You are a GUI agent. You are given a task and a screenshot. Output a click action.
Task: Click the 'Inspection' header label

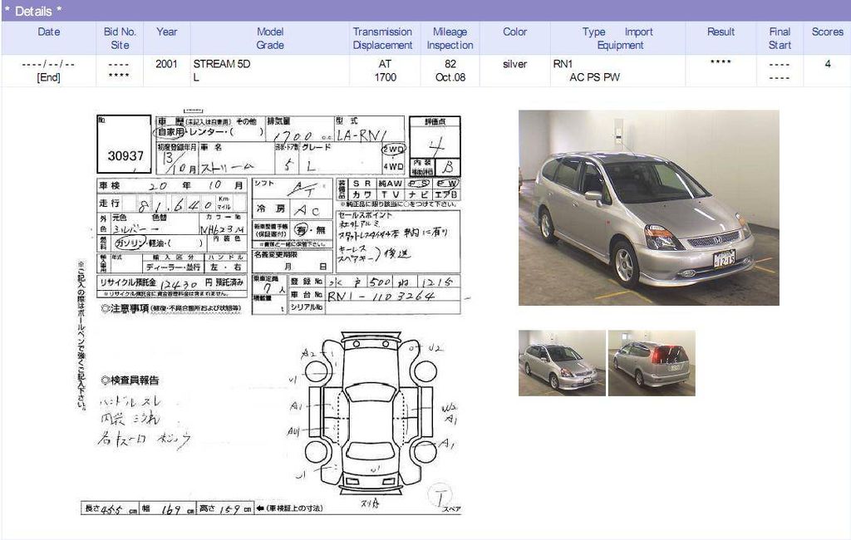[450, 45]
